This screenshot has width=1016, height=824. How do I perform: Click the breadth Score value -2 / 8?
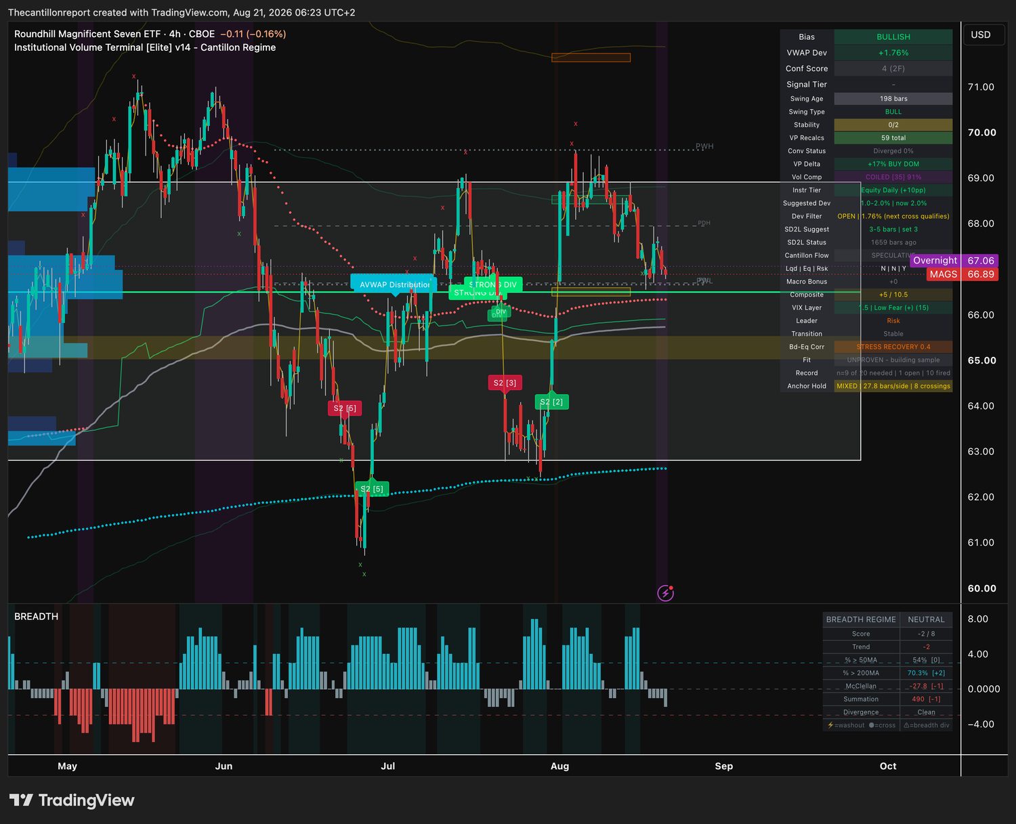click(926, 634)
